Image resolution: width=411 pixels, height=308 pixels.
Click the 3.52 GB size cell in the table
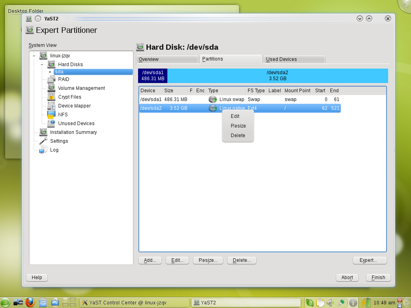point(179,108)
